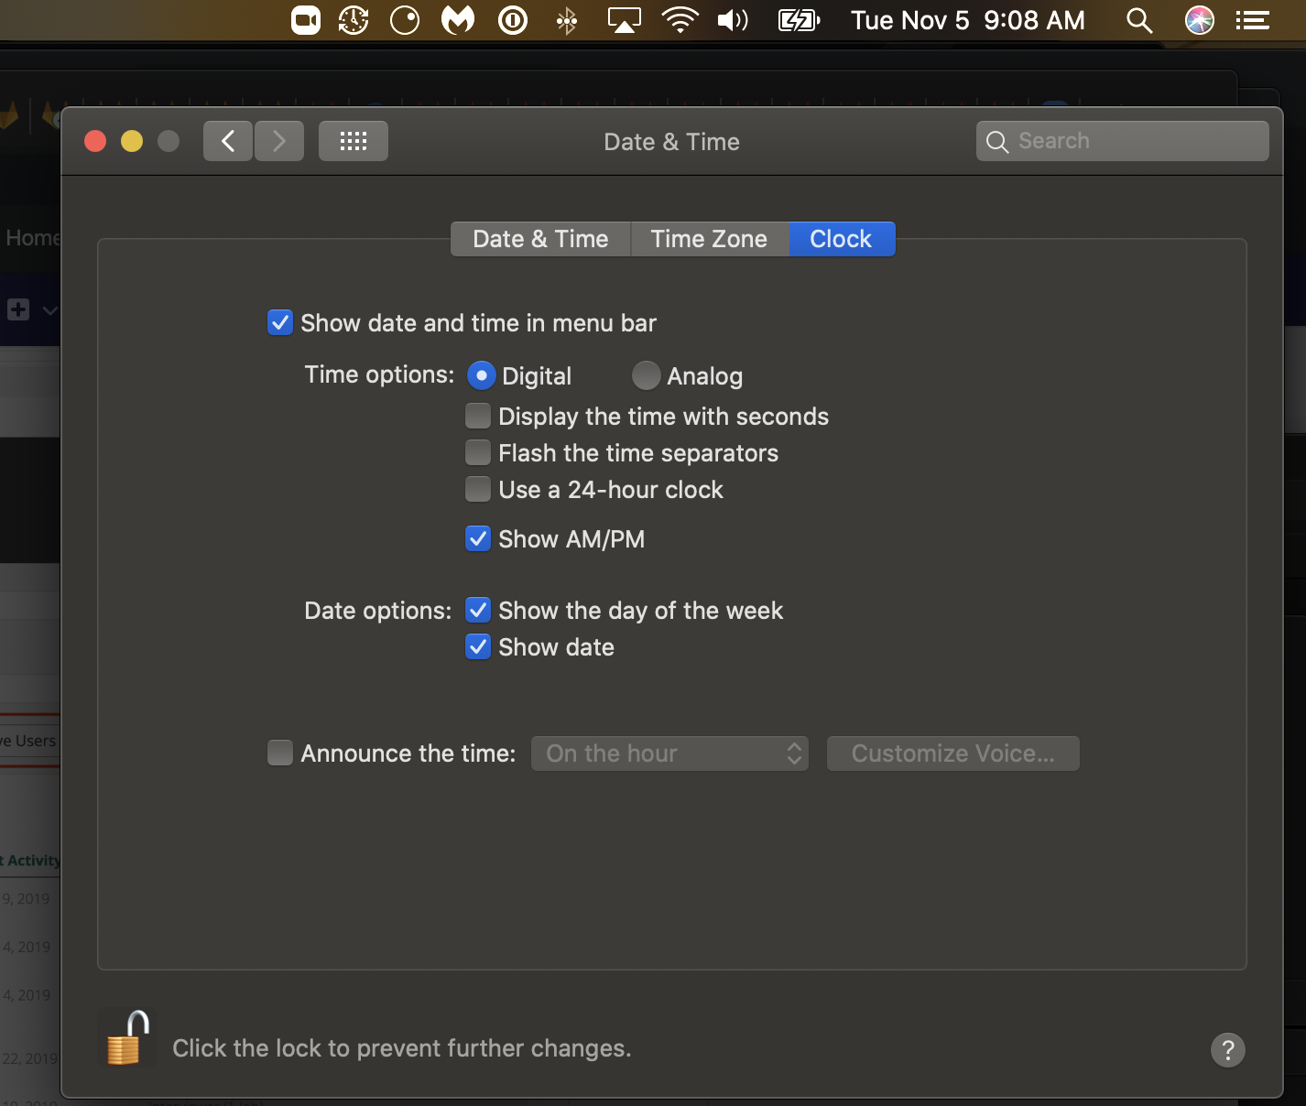Open the Bluetooth menu
This screenshot has height=1106, width=1306.
567,20
